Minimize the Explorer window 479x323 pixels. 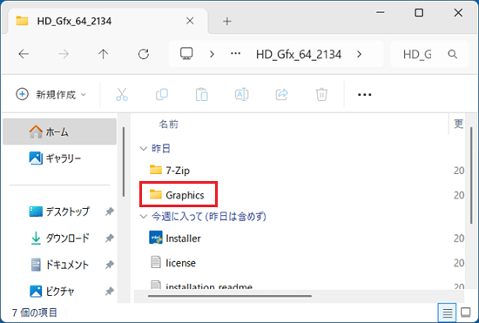381,12
